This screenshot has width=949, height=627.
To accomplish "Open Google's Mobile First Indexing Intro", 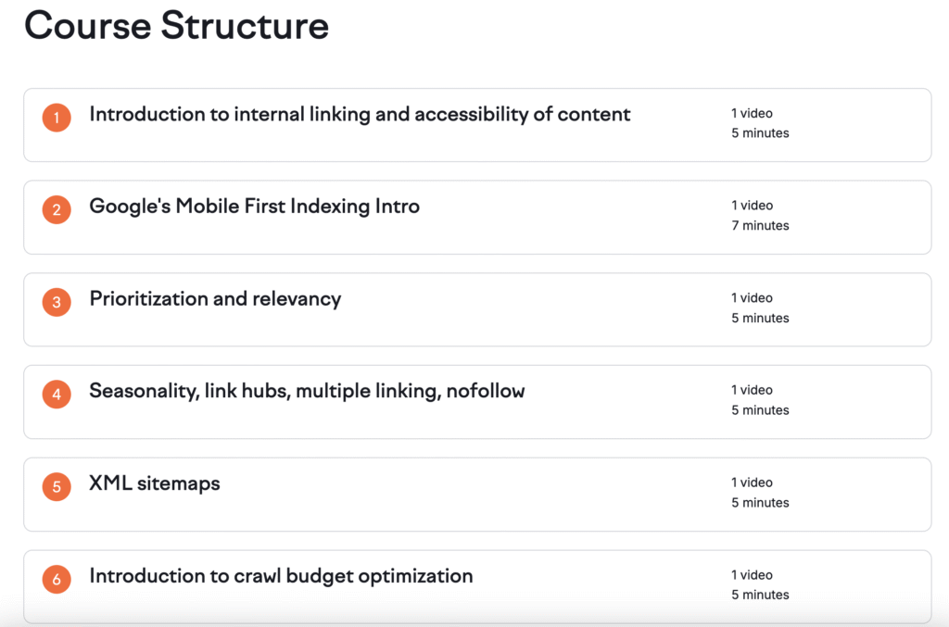I will point(254,207).
